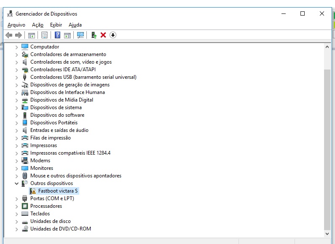Click the Device Manager title bar icon
The width and height of the screenshot is (335, 244).
coord(10,13)
